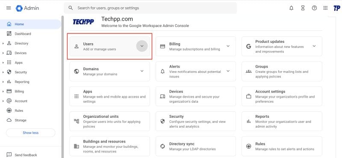The image size is (342, 158).
Task: Expand Devices tree arrow in sidebar
Action: [3, 53]
